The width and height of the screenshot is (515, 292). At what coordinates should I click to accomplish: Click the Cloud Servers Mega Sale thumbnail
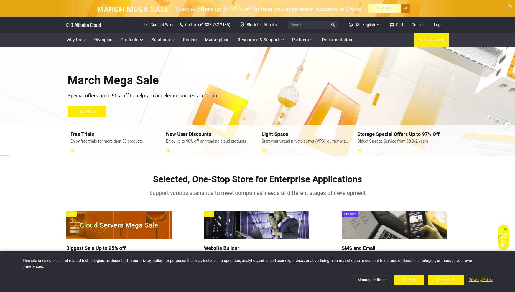click(x=119, y=225)
